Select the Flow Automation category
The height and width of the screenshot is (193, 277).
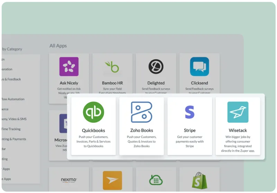click(x=13, y=99)
